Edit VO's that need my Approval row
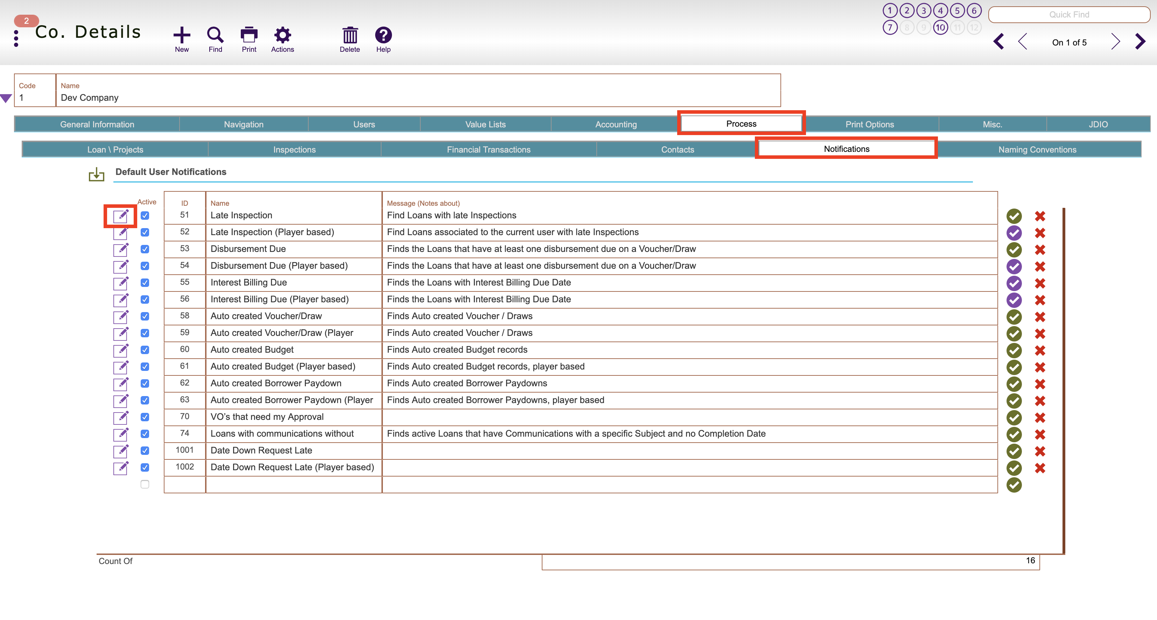Screen dimensions: 1157x620 [x=121, y=417]
